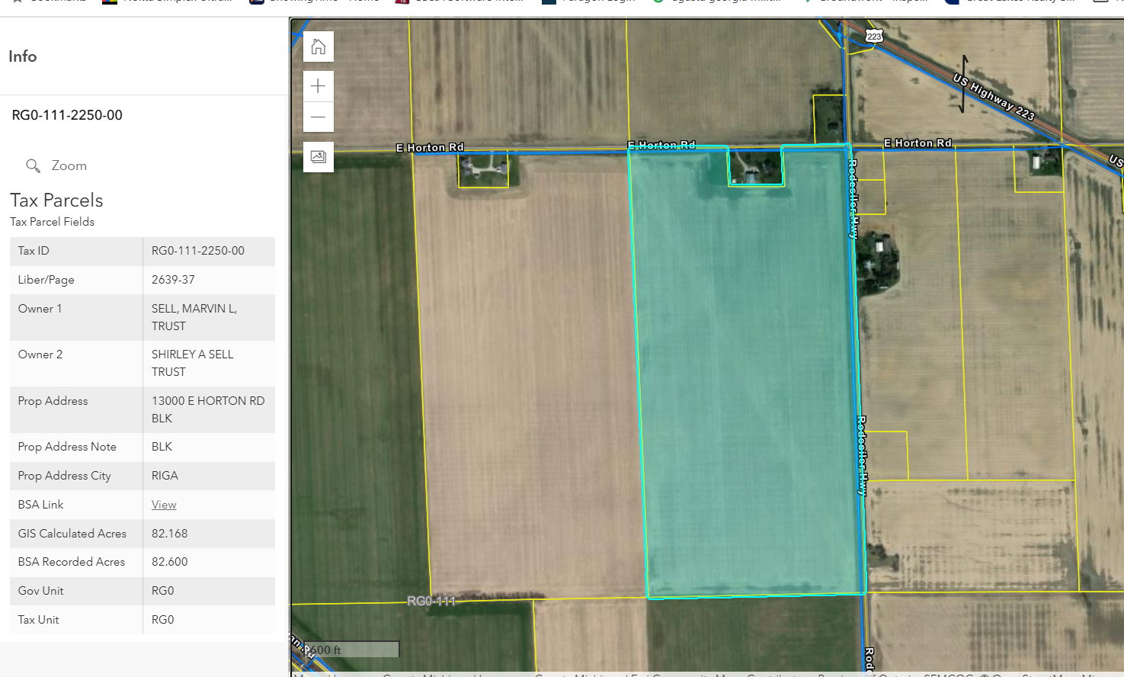Image resolution: width=1124 pixels, height=677 pixels.
Task: Click the 600 ft scale bar
Action: pyautogui.click(x=352, y=650)
